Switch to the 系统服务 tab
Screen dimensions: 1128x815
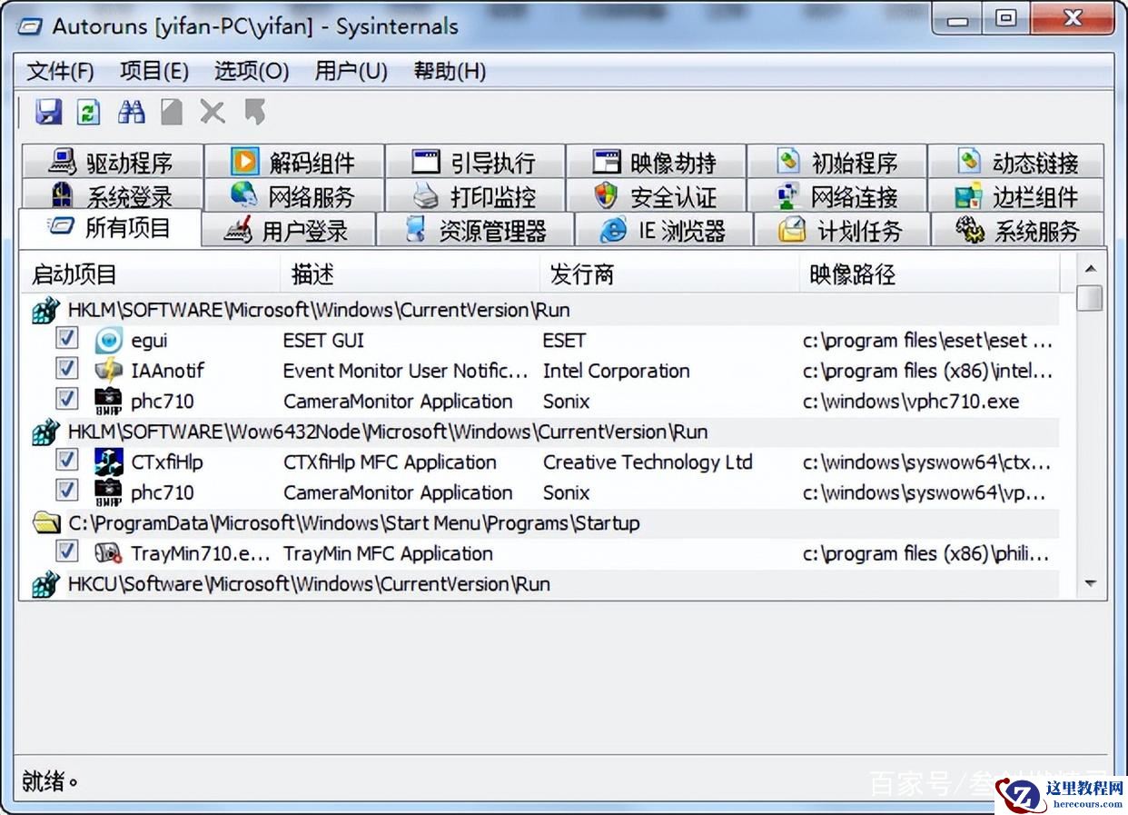(x=1018, y=231)
